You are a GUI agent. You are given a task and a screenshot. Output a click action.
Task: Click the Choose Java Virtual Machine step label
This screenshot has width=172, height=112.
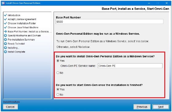[23, 27]
